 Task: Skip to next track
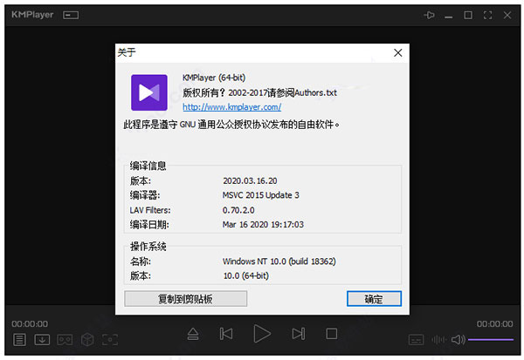299,334
